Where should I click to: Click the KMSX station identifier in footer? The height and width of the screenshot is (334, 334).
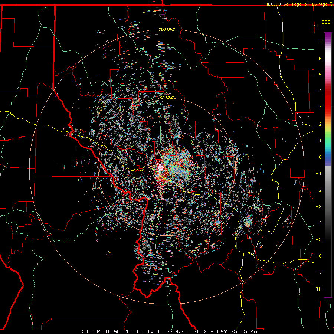click(200, 331)
